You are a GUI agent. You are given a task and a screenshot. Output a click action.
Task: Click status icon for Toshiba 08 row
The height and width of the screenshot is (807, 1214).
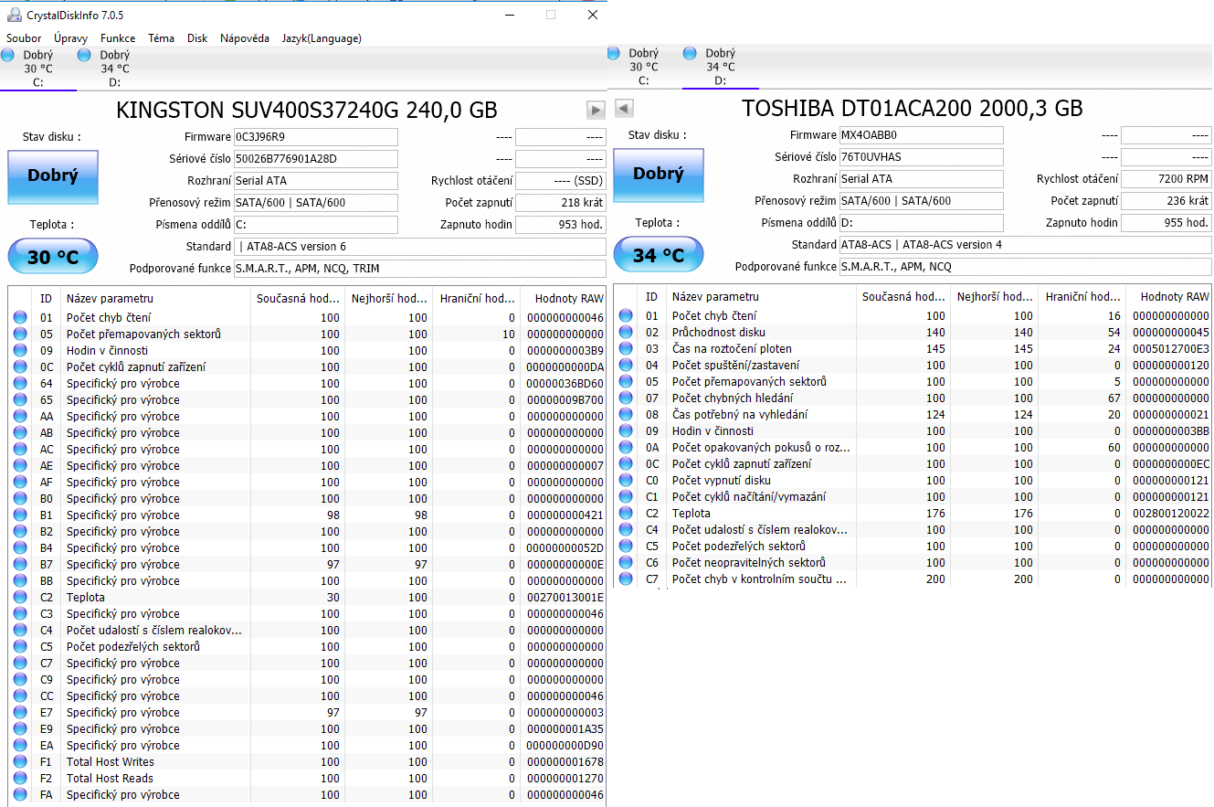(626, 415)
